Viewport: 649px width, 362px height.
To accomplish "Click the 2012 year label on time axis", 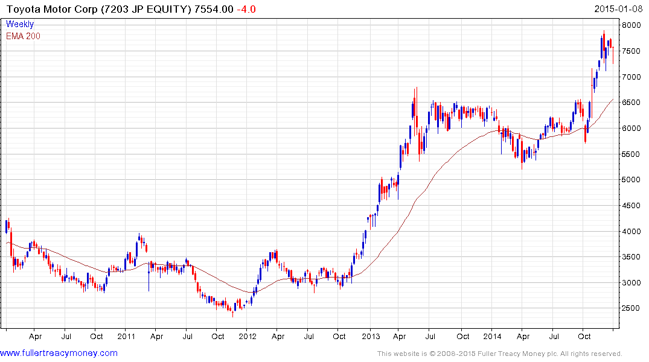I will tap(248, 336).
